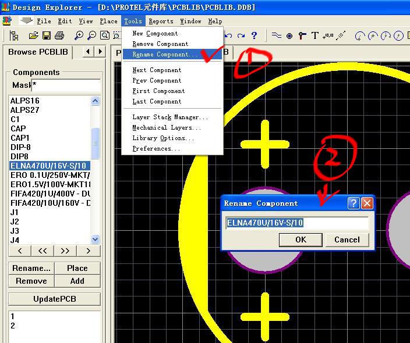Click the component name field in the Rename dialog
Image resolution: width=410 pixels, height=343 pixels.
[x=297, y=223]
